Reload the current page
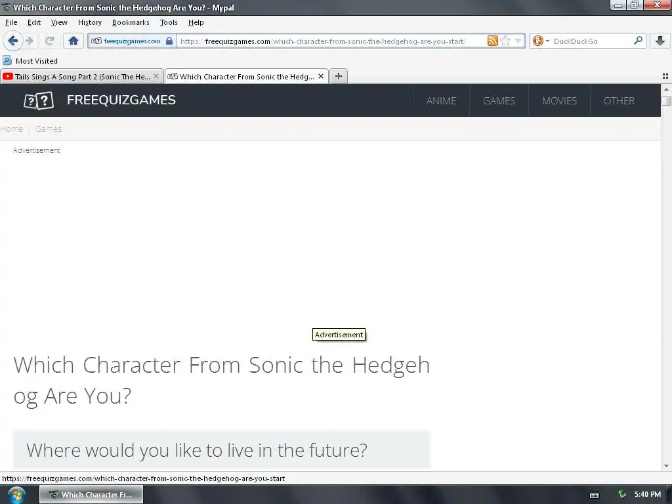Image resolution: width=672 pixels, height=504 pixels. pos(49,41)
